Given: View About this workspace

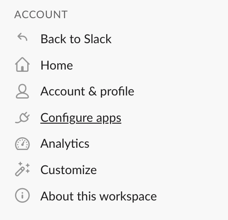Looking at the screenshot, I should coord(99,196).
